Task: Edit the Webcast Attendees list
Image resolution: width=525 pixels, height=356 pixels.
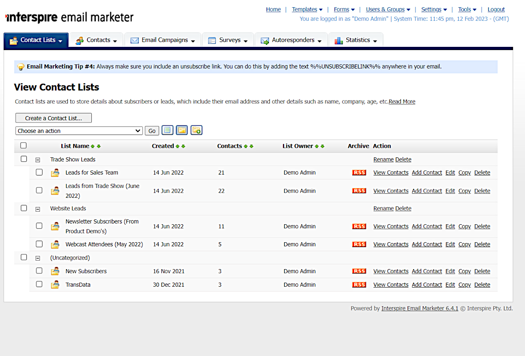Action: coord(450,244)
